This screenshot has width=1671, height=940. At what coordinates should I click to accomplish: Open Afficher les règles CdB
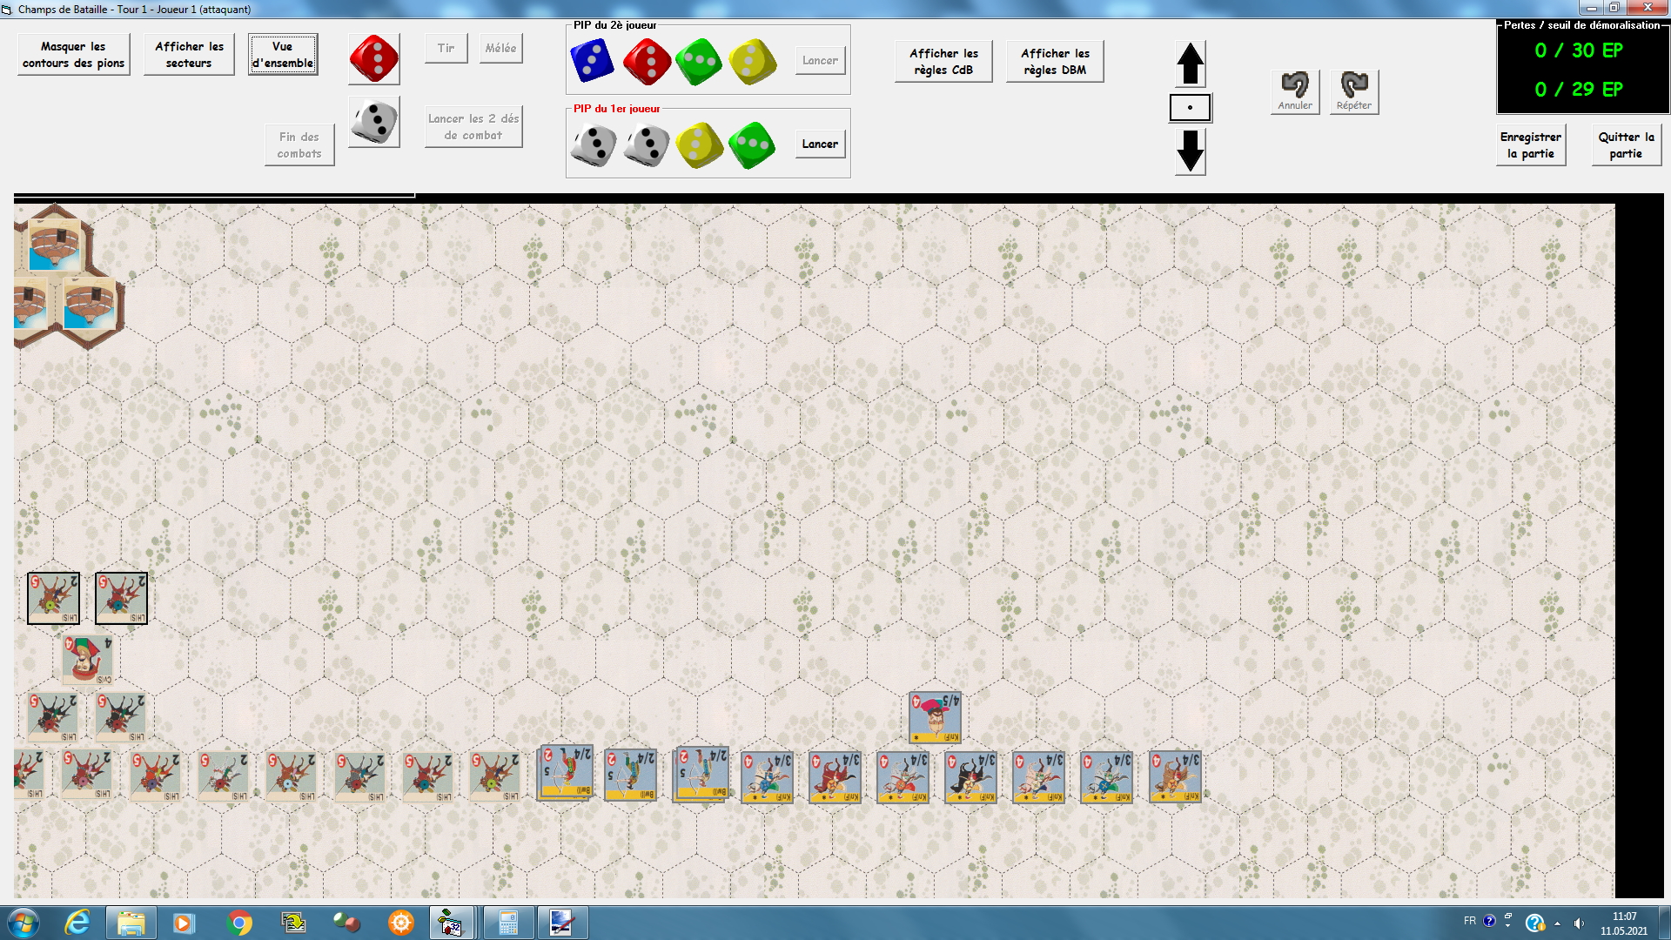(x=943, y=61)
